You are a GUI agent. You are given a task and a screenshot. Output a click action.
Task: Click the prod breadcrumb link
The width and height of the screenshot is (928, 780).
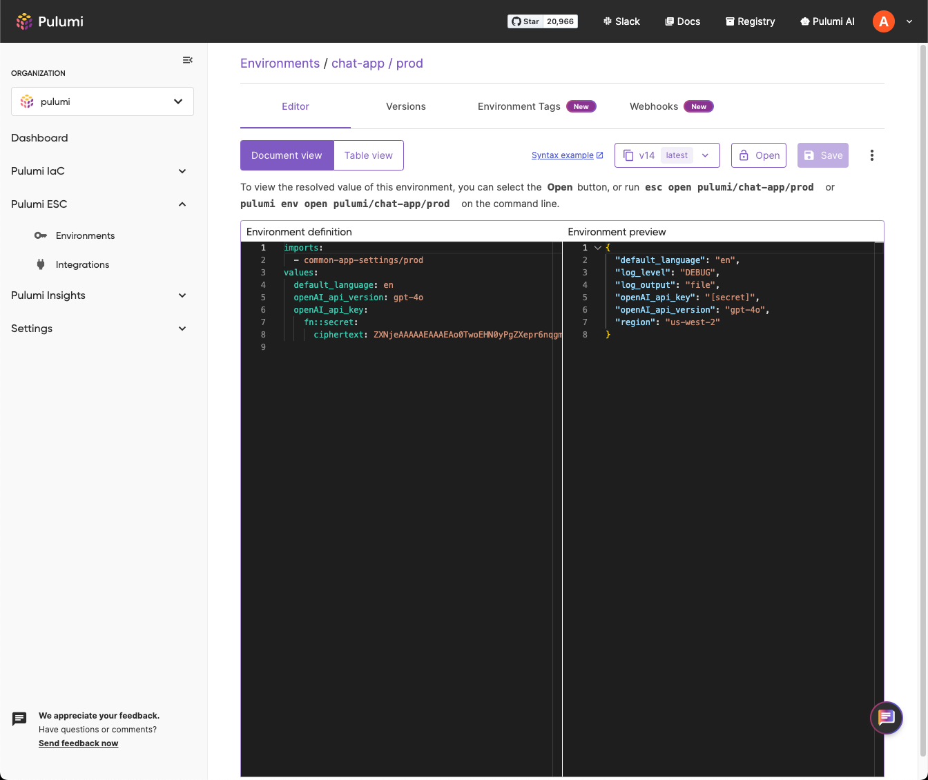[x=409, y=64]
